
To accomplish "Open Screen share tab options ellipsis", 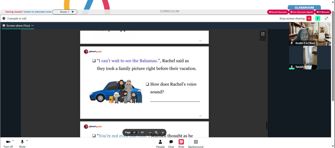I will coord(32,26).
